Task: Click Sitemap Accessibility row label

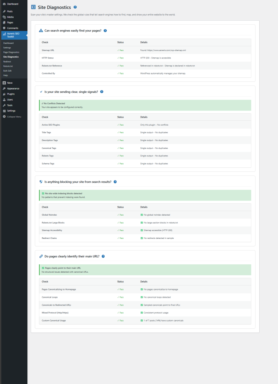Action: point(52,230)
